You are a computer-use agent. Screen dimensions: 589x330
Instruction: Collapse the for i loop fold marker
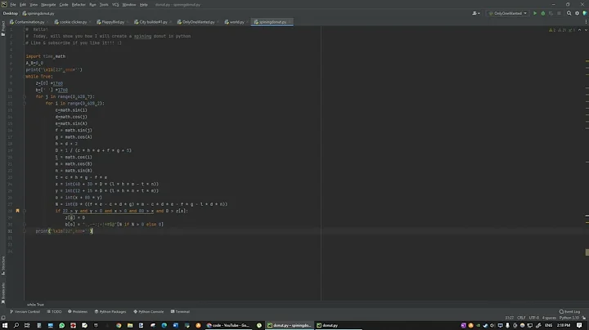(25, 104)
